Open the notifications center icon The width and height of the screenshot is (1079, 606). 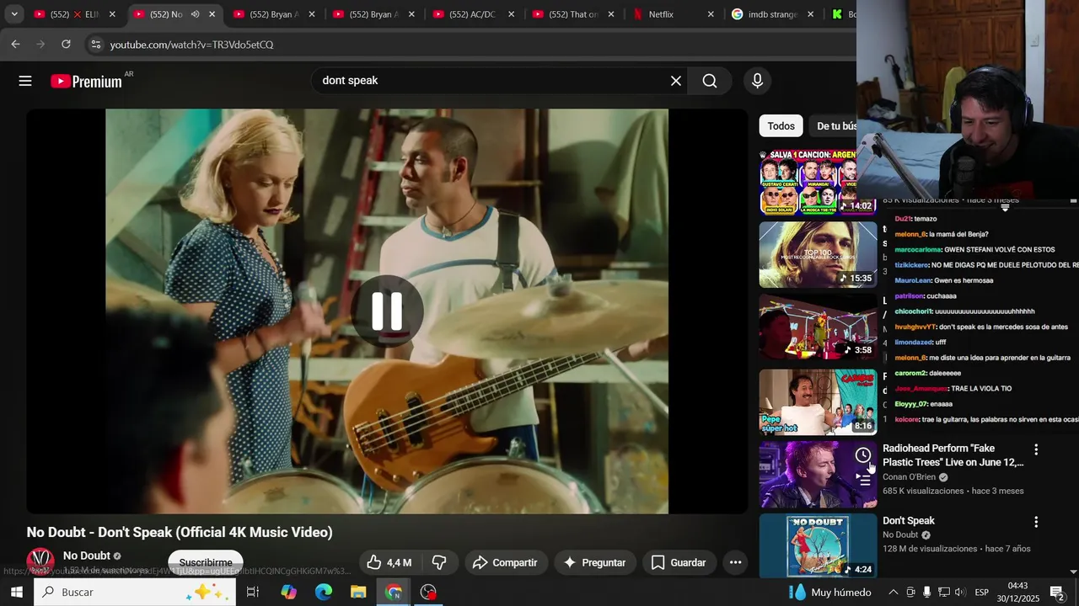click(x=1057, y=593)
